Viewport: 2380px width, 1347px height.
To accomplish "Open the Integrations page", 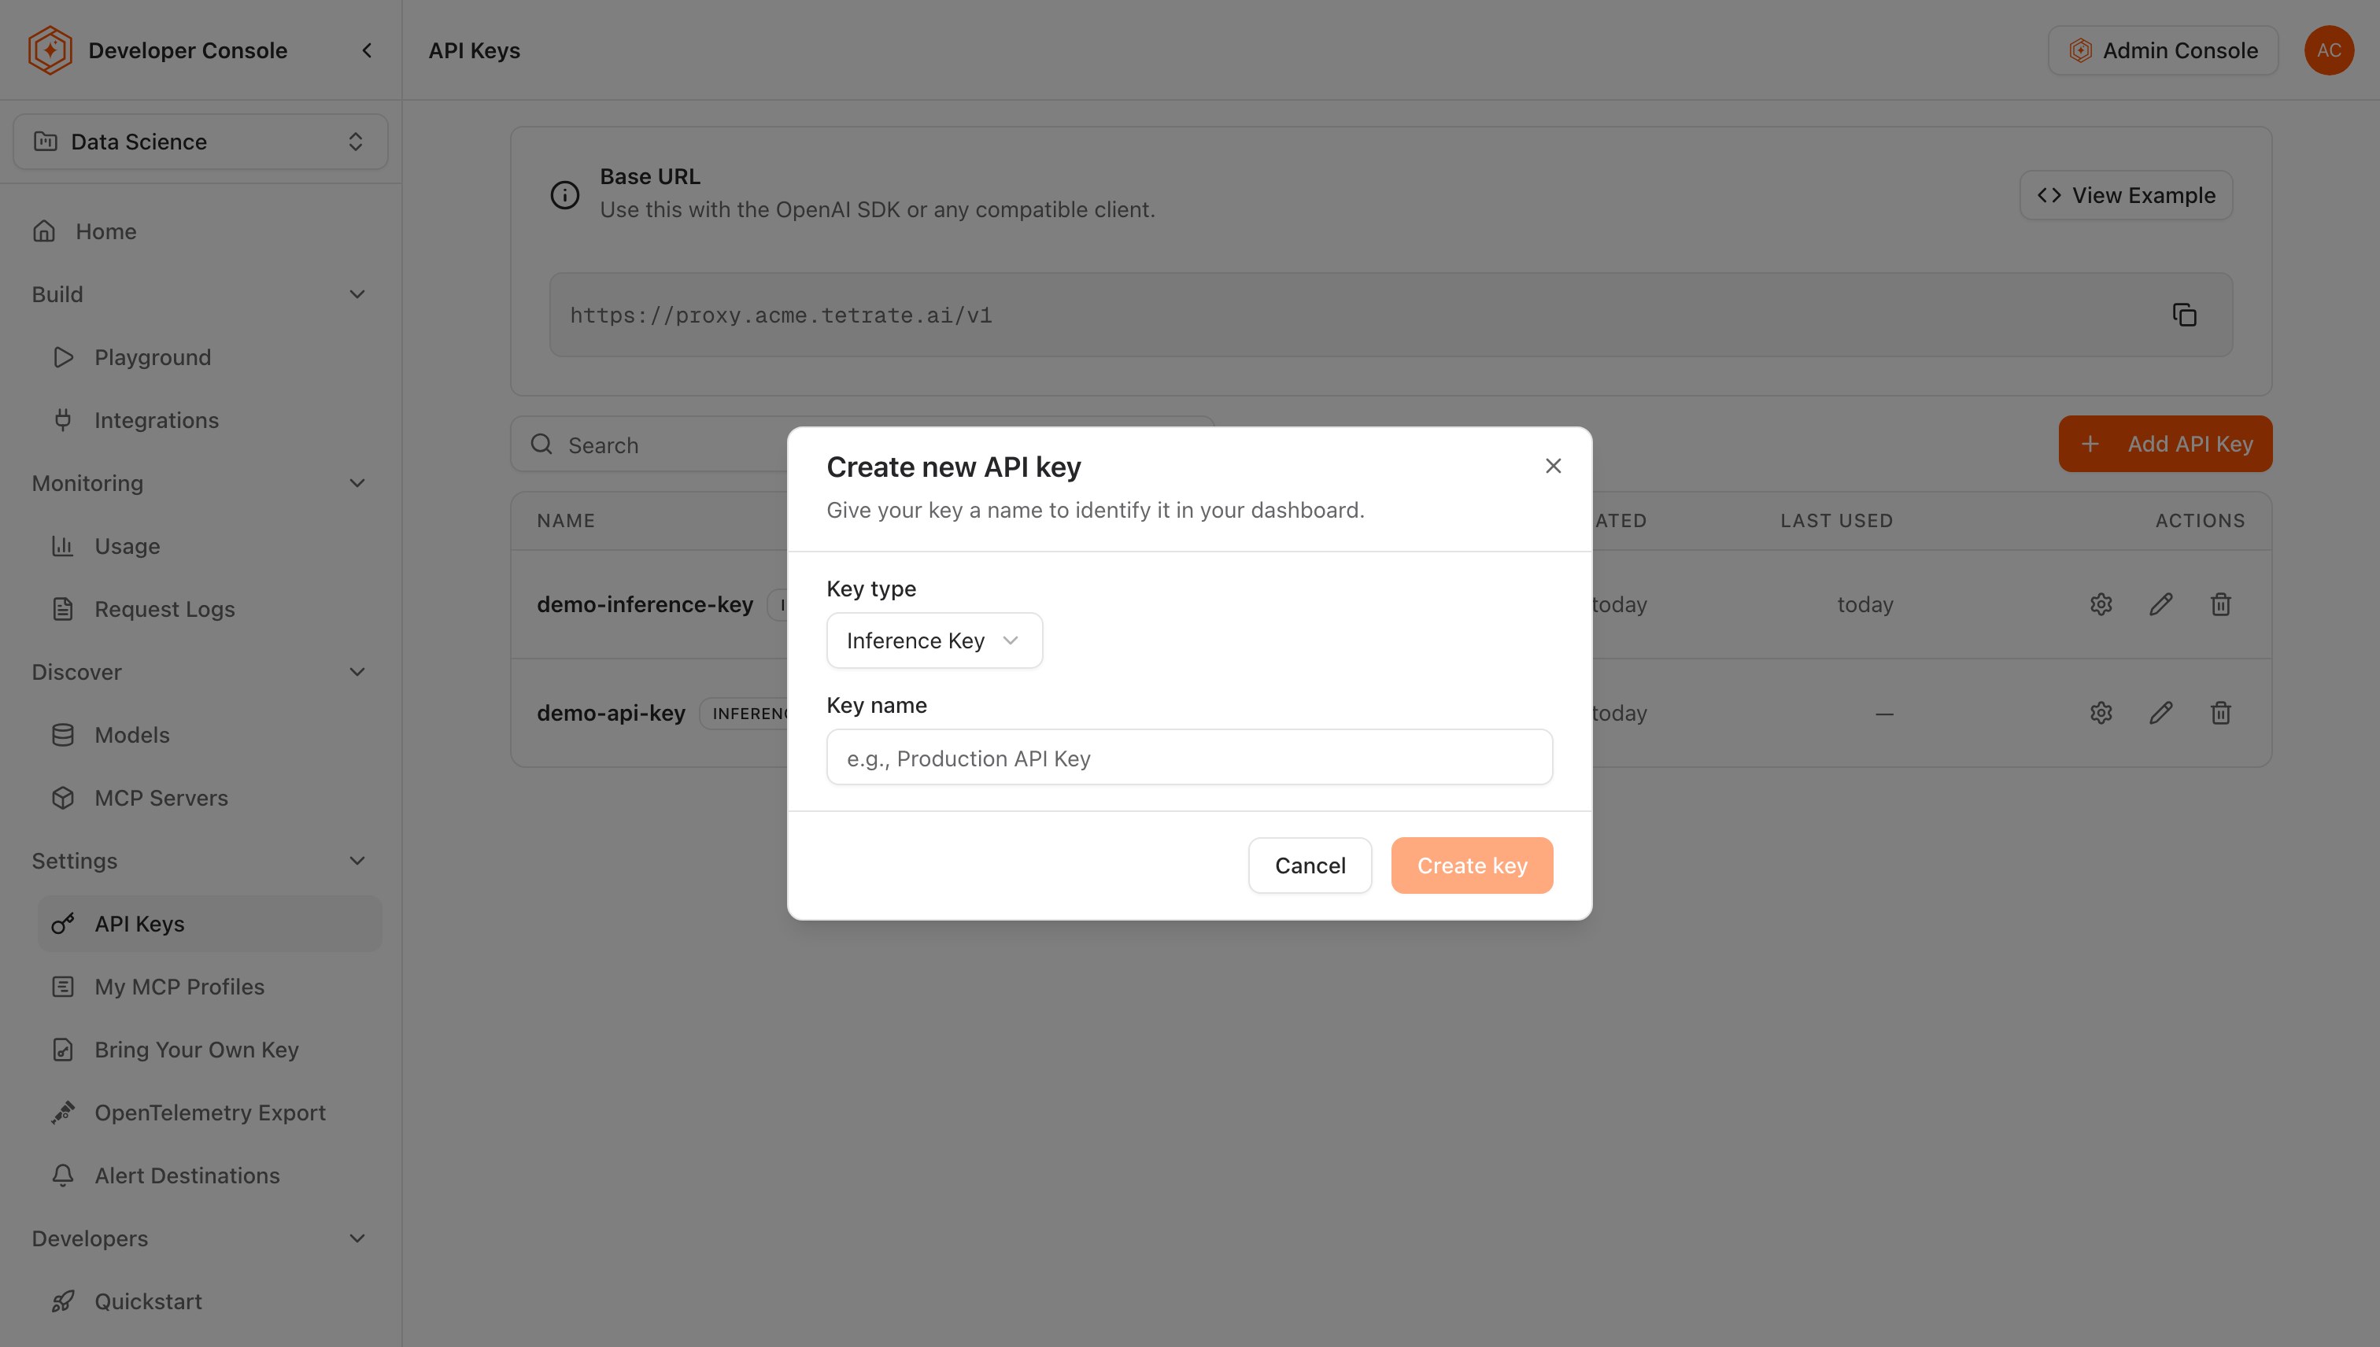I will click(x=209, y=420).
